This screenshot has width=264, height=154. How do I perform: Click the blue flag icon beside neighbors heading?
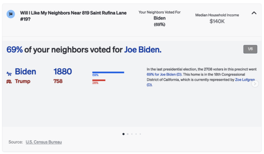(x=10, y=14)
